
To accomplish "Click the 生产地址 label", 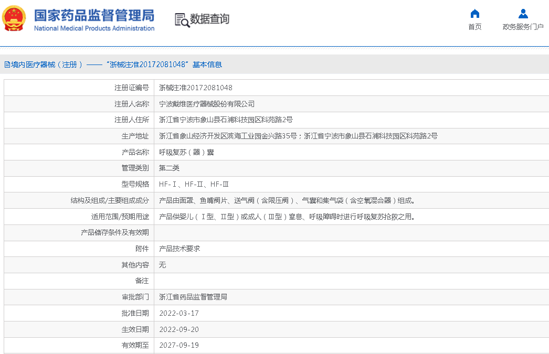I will pos(135,136).
